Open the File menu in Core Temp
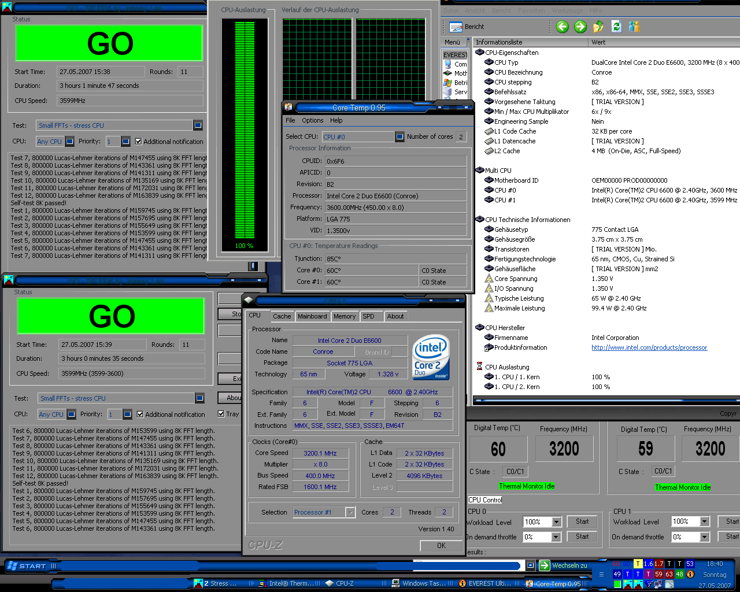This screenshot has width=740, height=592. (x=290, y=120)
